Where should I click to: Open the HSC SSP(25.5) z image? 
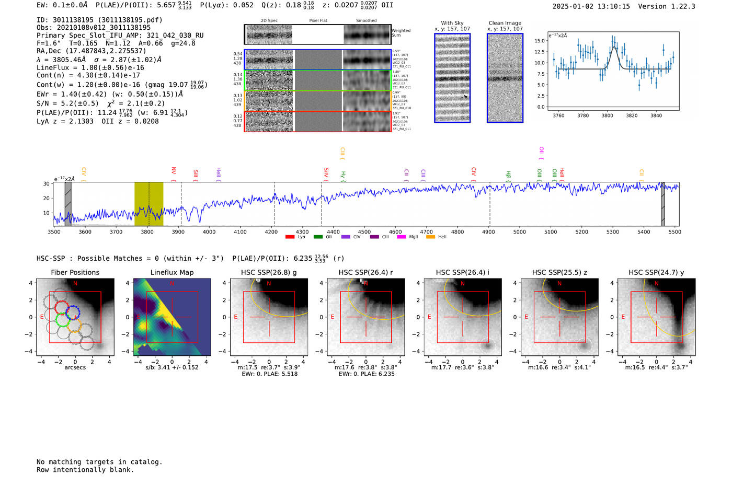(559, 317)
